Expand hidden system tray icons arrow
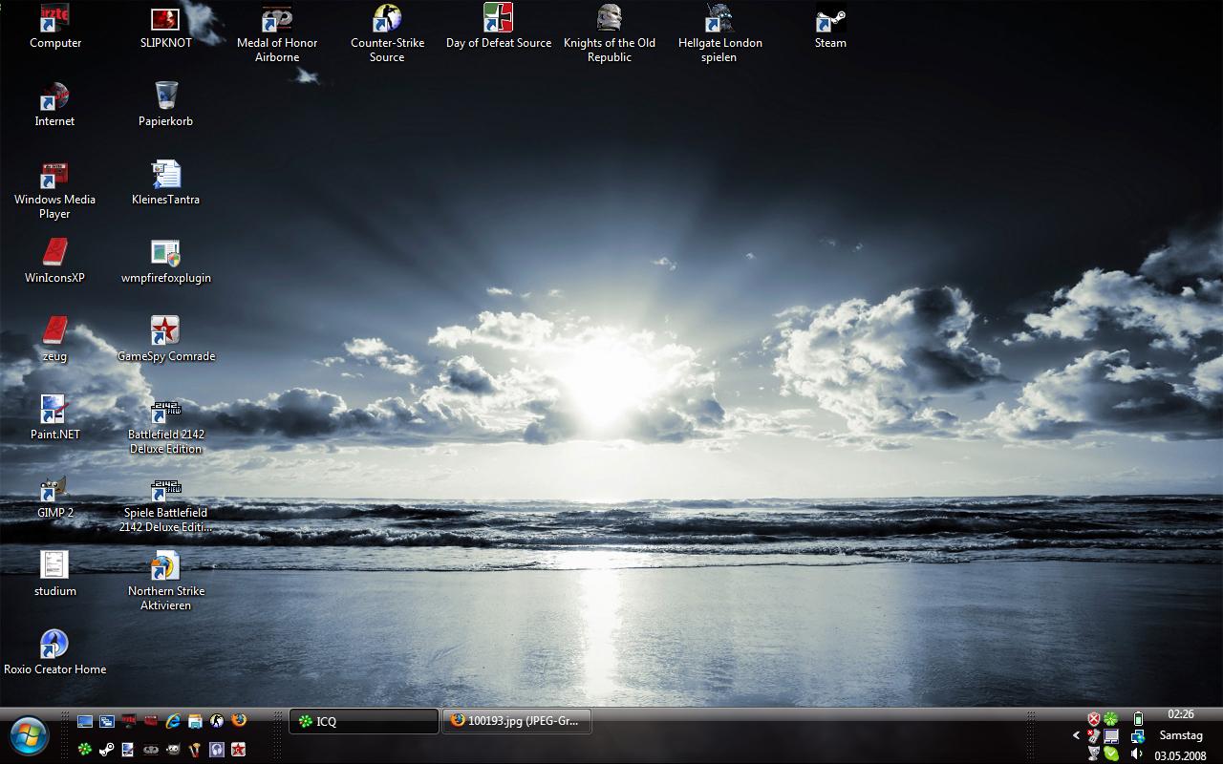This screenshot has height=764, width=1223. click(1077, 735)
